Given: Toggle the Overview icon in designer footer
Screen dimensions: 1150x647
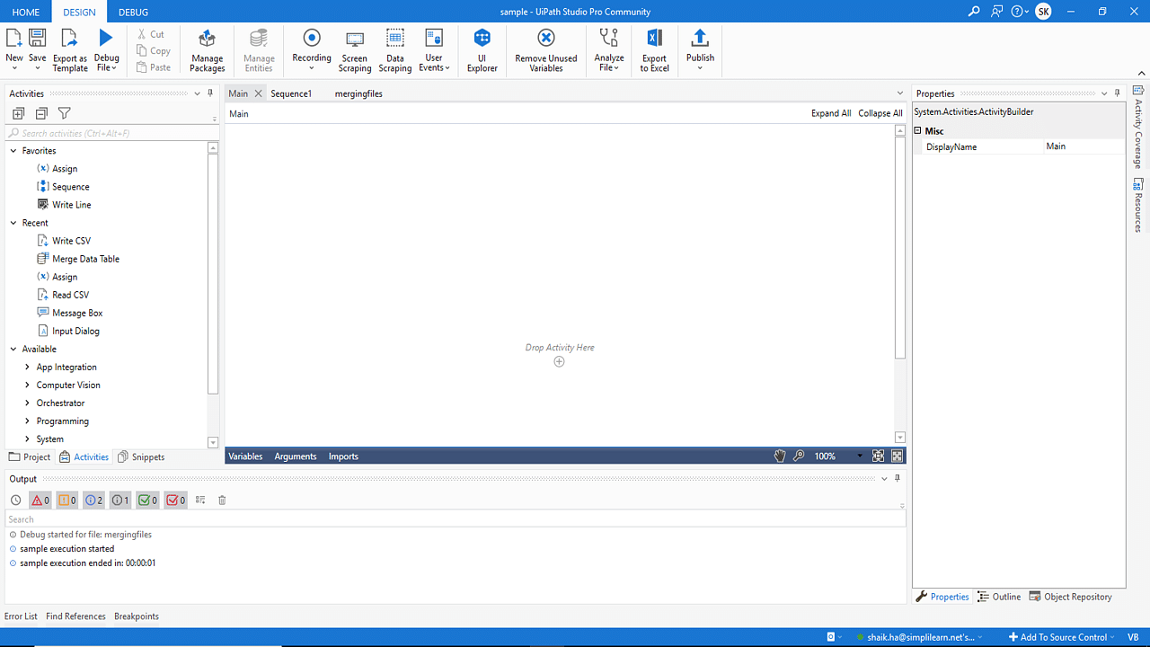Looking at the screenshot, I should (897, 456).
